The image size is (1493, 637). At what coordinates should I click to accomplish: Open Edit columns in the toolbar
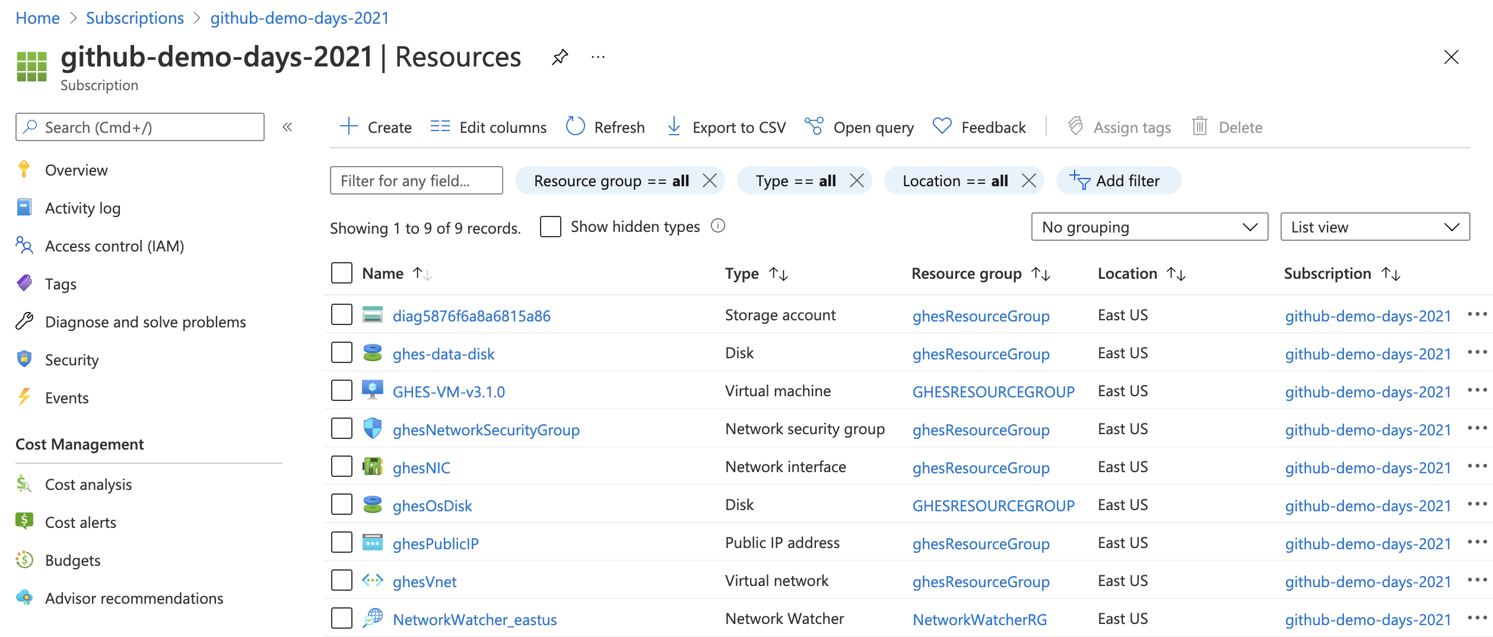click(488, 127)
